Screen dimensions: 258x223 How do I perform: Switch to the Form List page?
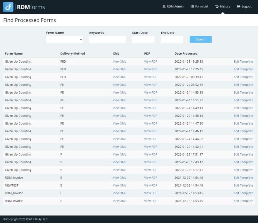click(x=200, y=6)
